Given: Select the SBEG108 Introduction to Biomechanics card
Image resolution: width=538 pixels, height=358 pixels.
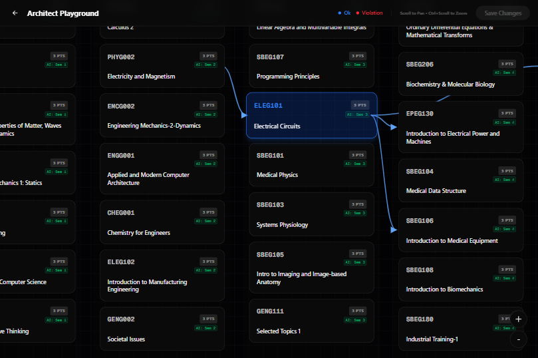Looking at the screenshot, I should tap(461, 279).
